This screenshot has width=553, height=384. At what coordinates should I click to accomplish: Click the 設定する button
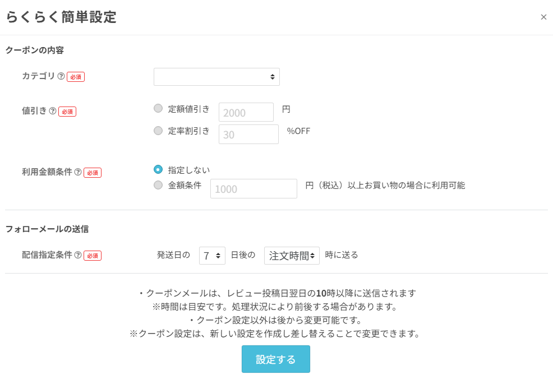tap(276, 359)
